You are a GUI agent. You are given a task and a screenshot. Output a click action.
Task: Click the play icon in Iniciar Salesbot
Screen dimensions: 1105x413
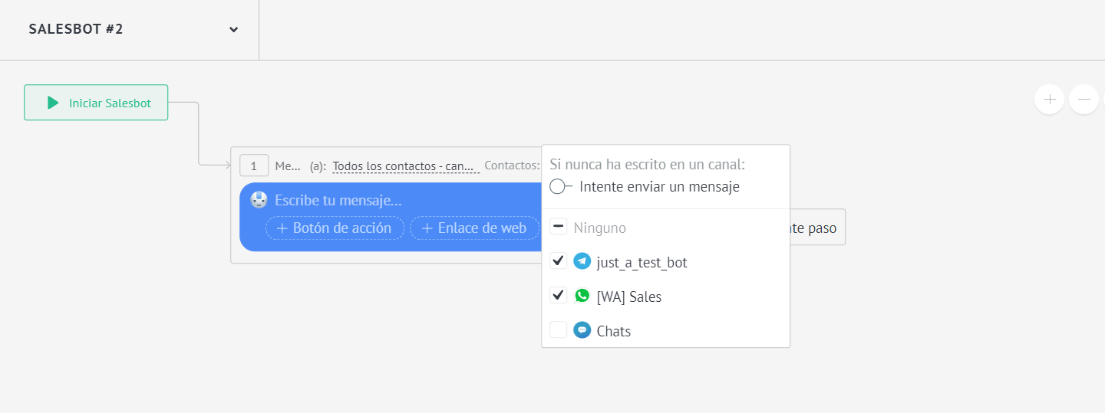[x=52, y=103]
